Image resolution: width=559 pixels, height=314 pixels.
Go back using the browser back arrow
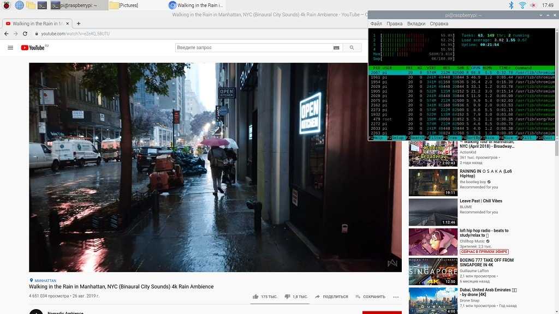click(x=7, y=34)
